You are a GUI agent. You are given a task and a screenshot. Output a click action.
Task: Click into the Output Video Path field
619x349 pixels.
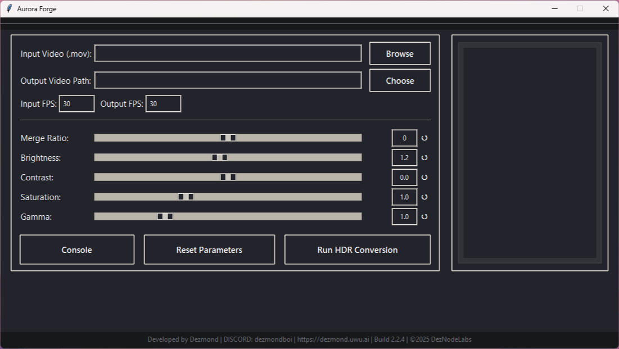pyautogui.click(x=228, y=80)
